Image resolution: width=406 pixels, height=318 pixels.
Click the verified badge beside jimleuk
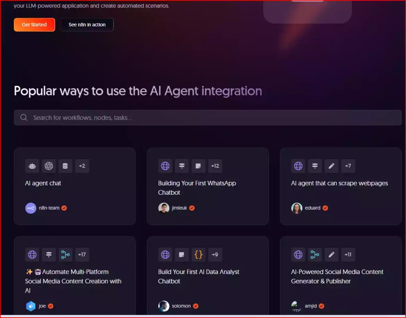tap(192, 208)
